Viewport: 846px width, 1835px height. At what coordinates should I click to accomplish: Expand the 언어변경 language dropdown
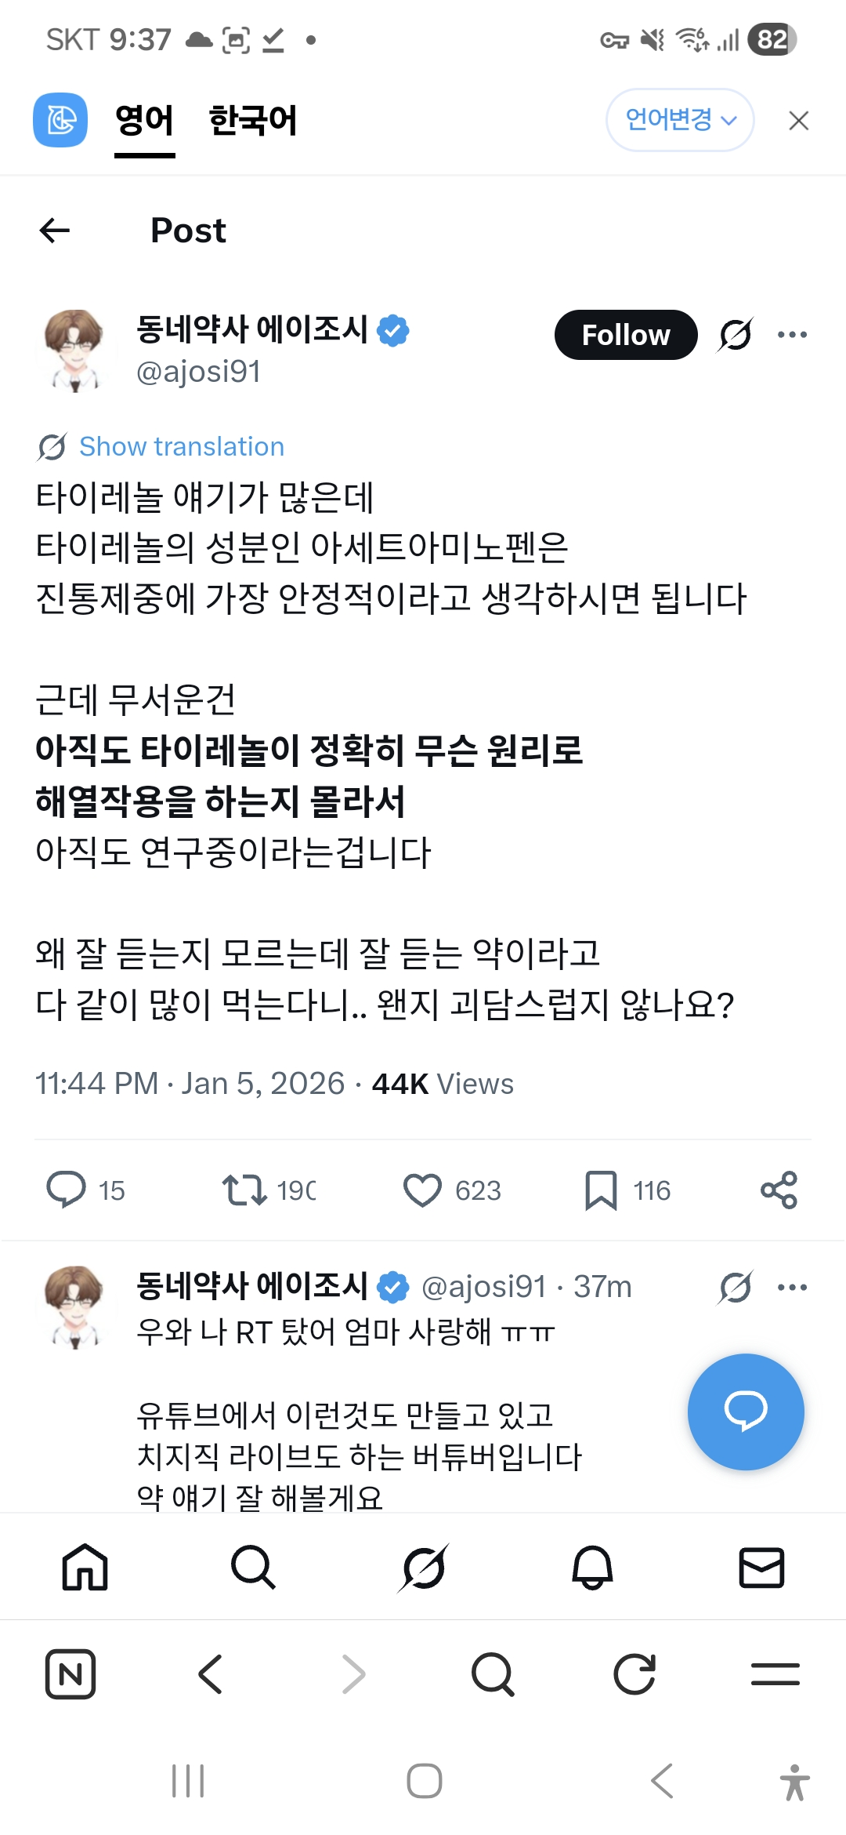click(679, 120)
